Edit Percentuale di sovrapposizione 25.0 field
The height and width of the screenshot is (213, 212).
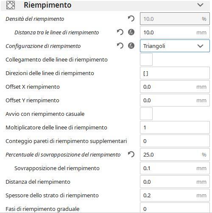pos(175,154)
